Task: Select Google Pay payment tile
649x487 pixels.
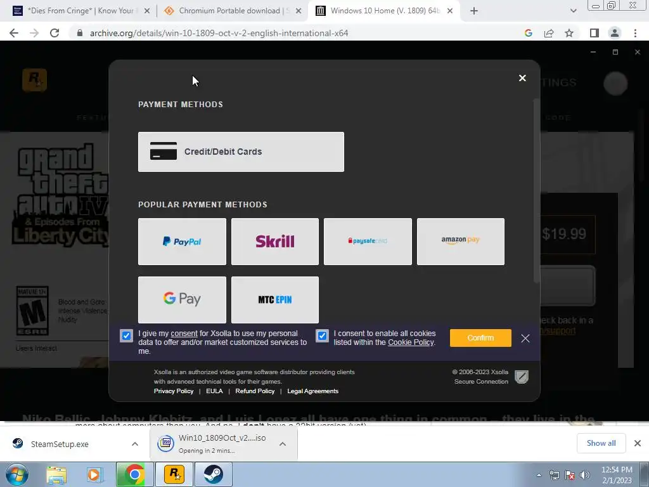Action: tap(182, 299)
